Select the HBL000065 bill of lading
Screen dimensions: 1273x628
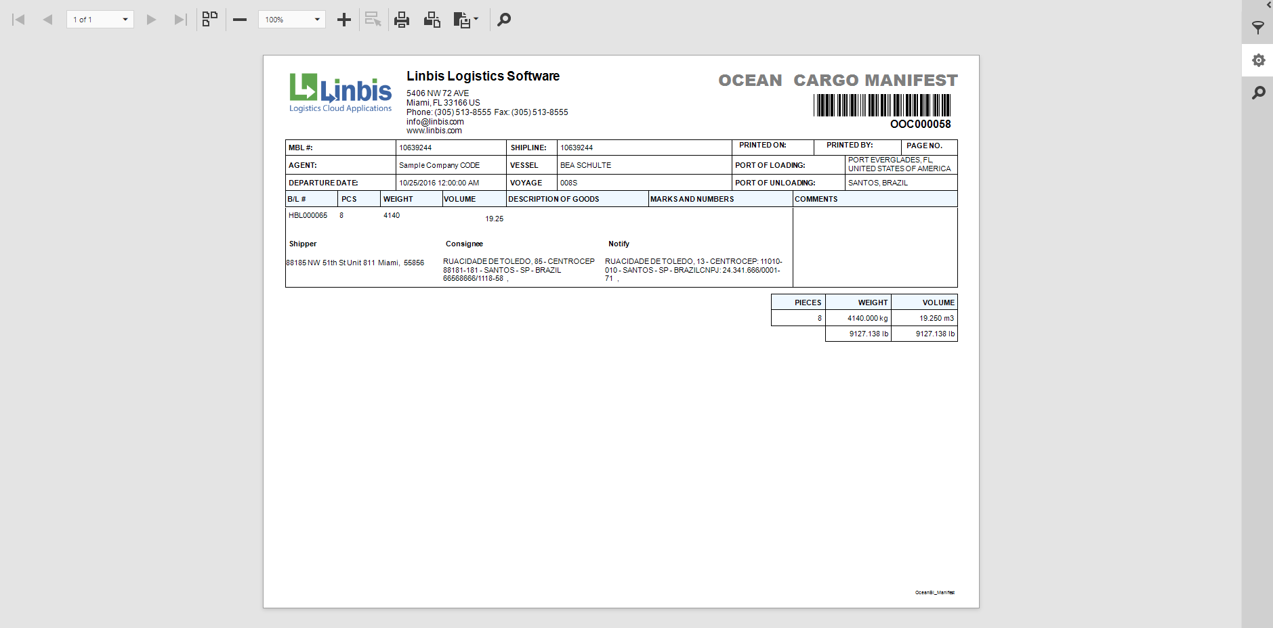308,215
